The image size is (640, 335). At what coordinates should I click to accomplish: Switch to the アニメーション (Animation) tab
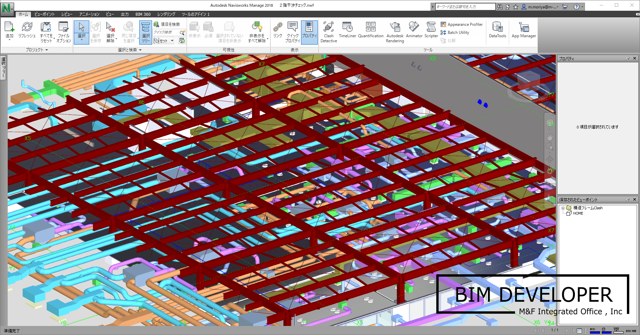tap(89, 14)
